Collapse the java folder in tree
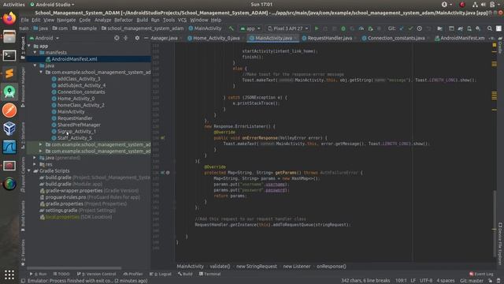This screenshot has height=284, width=504. tap(35, 65)
